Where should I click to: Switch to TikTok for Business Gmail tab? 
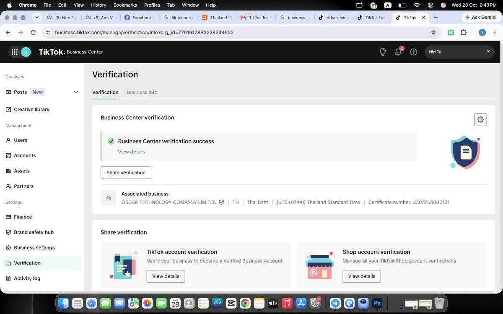point(256,18)
